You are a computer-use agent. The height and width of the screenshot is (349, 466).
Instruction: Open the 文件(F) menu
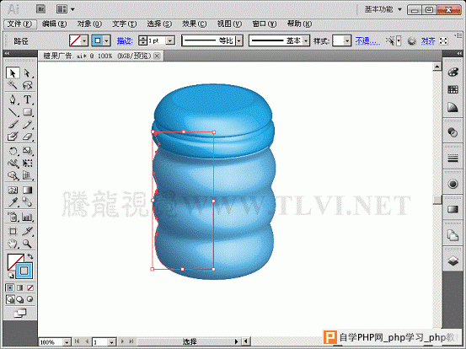pos(20,24)
